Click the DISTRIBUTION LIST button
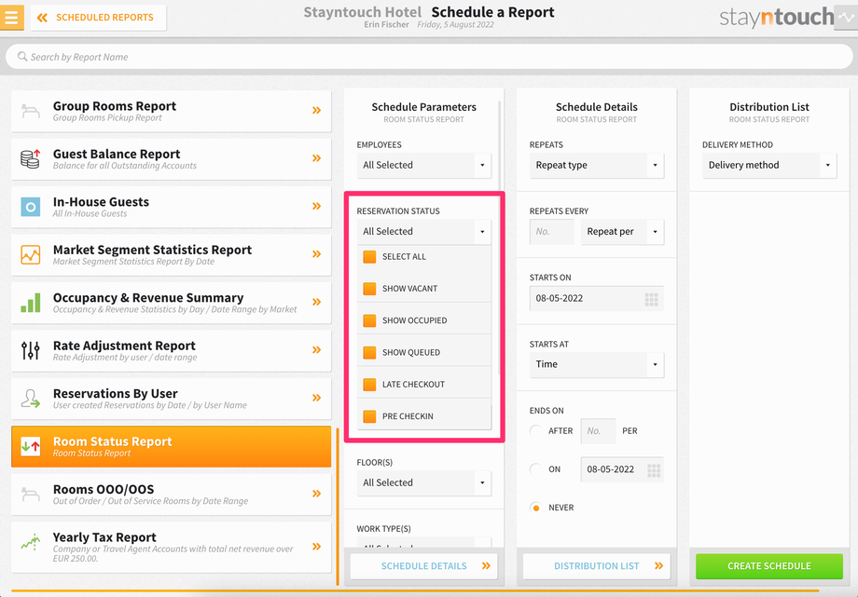The image size is (858, 597). pyautogui.click(x=597, y=566)
